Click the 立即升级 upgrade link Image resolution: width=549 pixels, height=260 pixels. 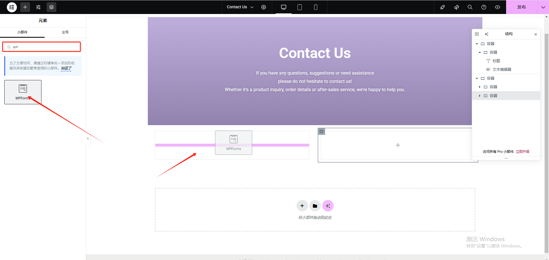point(522,152)
